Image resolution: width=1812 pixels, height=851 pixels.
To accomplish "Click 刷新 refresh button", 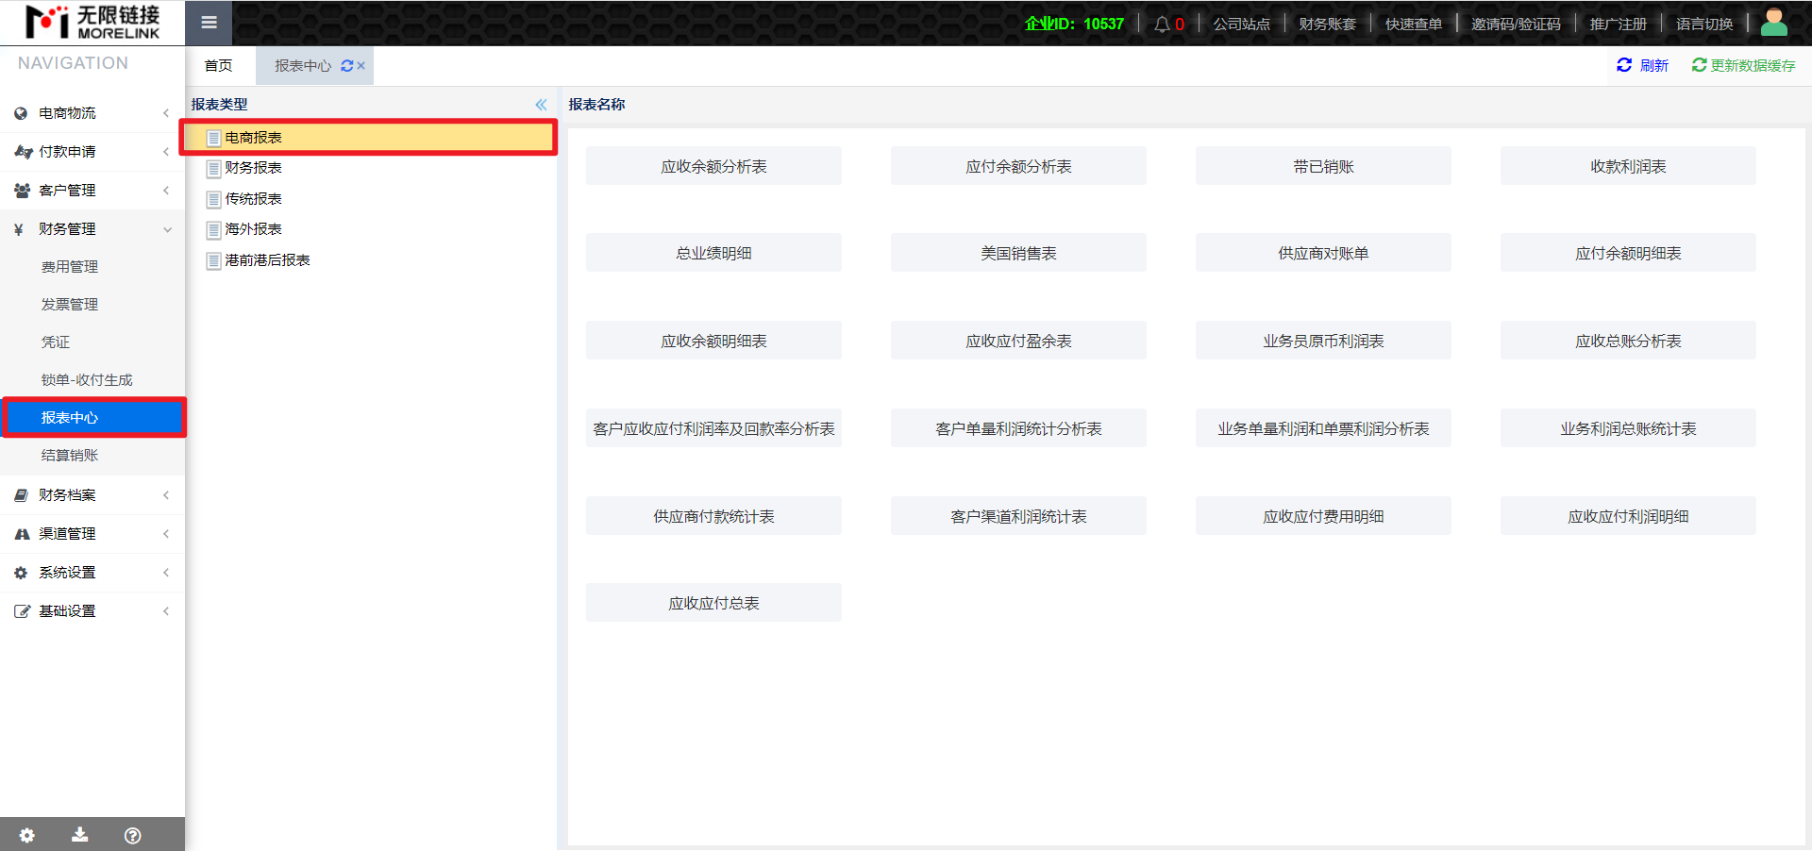I will [1642, 65].
